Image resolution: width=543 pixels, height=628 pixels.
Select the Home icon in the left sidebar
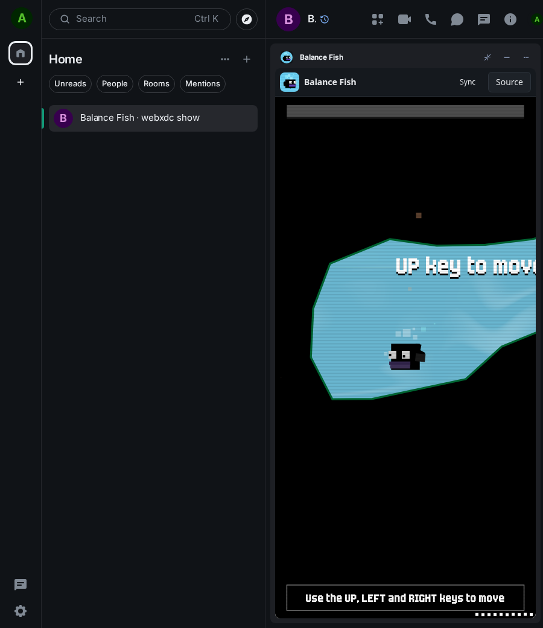click(x=21, y=53)
